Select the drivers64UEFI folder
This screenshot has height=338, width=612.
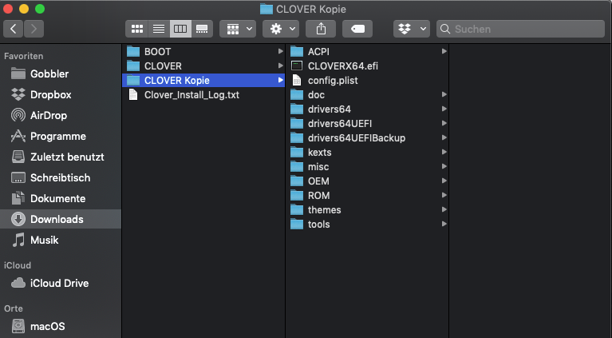coord(367,124)
